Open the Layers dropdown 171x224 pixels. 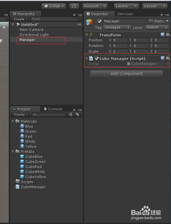coord(126,6)
